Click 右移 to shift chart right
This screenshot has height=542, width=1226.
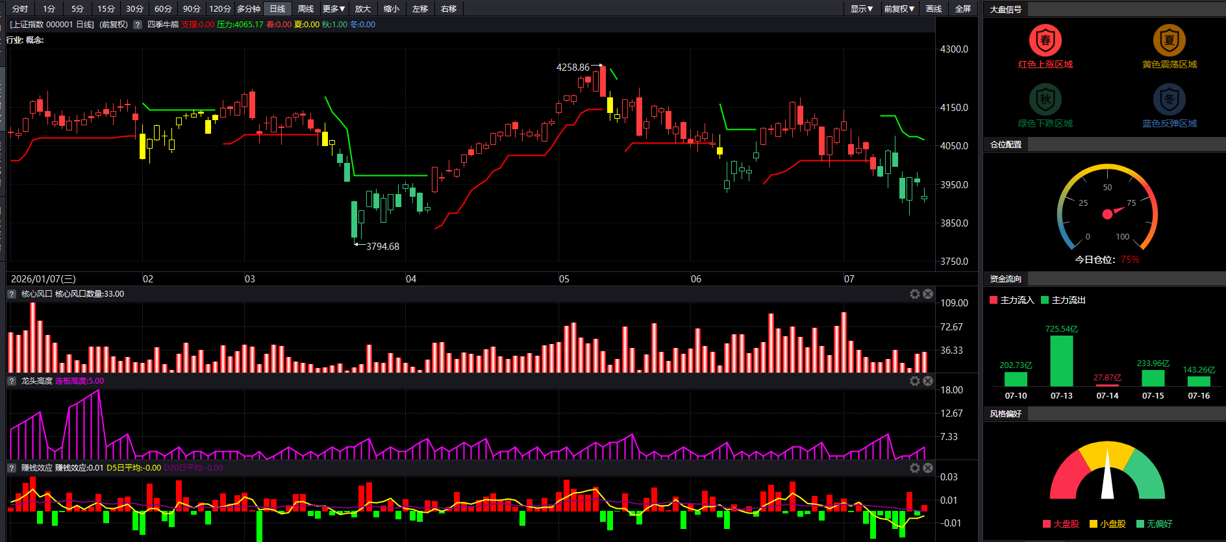[x=449, y=8]
